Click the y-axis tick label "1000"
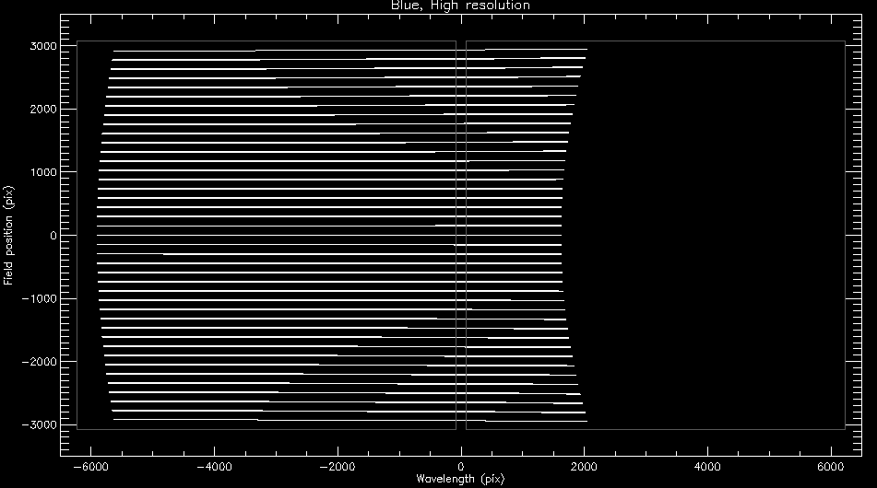877x488 pixels. pyautogui.click(x=43, y=172)
